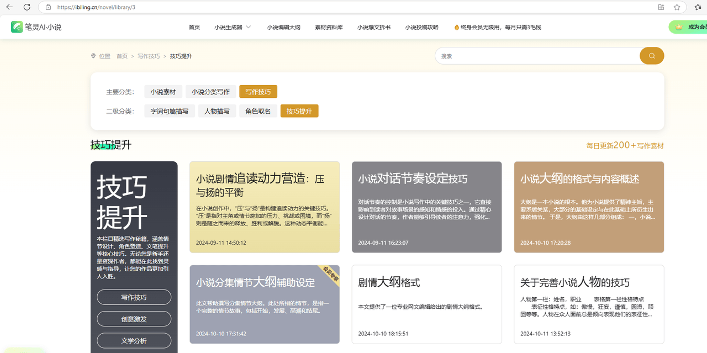
Task: Open the 小说剧情追读动力营造 yellow card
Action: (x=265, y=207)
